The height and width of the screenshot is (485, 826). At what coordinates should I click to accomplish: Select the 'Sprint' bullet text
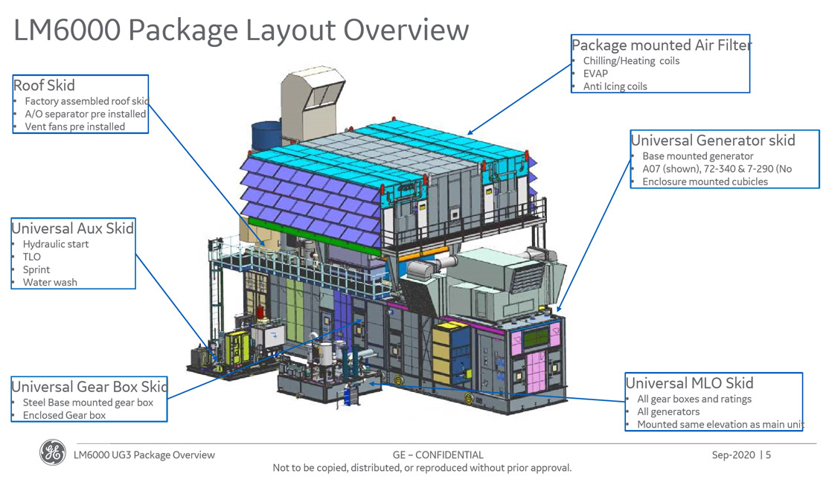coord(36,269)
